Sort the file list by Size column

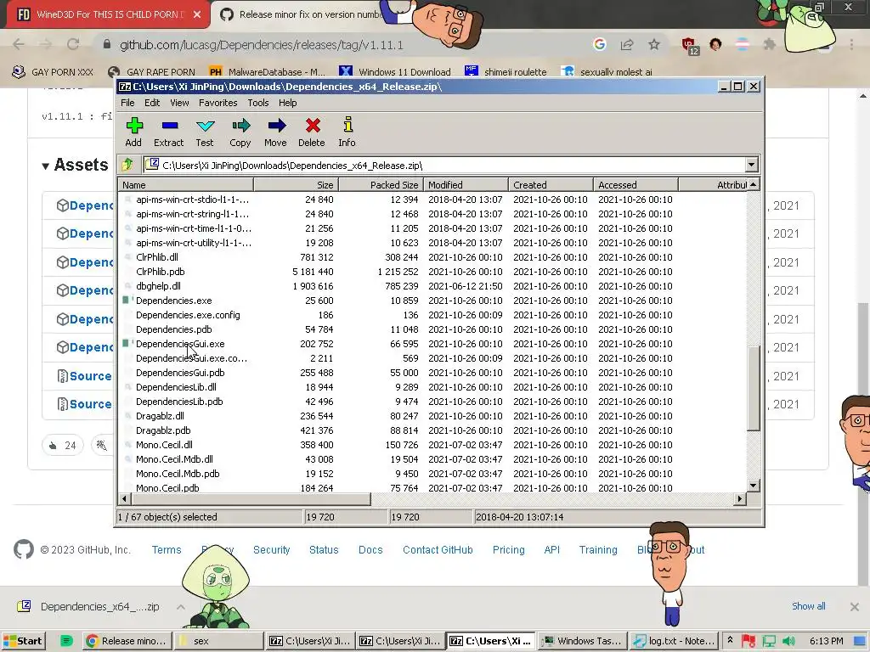297,184
